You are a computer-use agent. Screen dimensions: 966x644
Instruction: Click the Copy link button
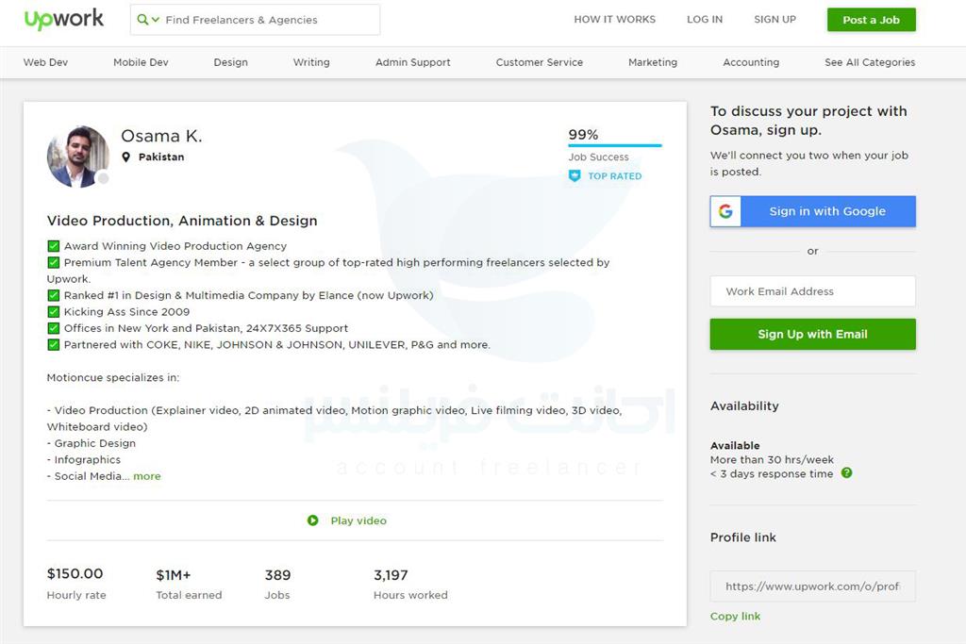[x=735, y=617]
